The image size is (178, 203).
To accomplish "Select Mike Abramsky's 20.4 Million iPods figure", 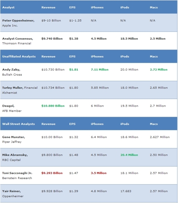I will (x=129, y=155).
